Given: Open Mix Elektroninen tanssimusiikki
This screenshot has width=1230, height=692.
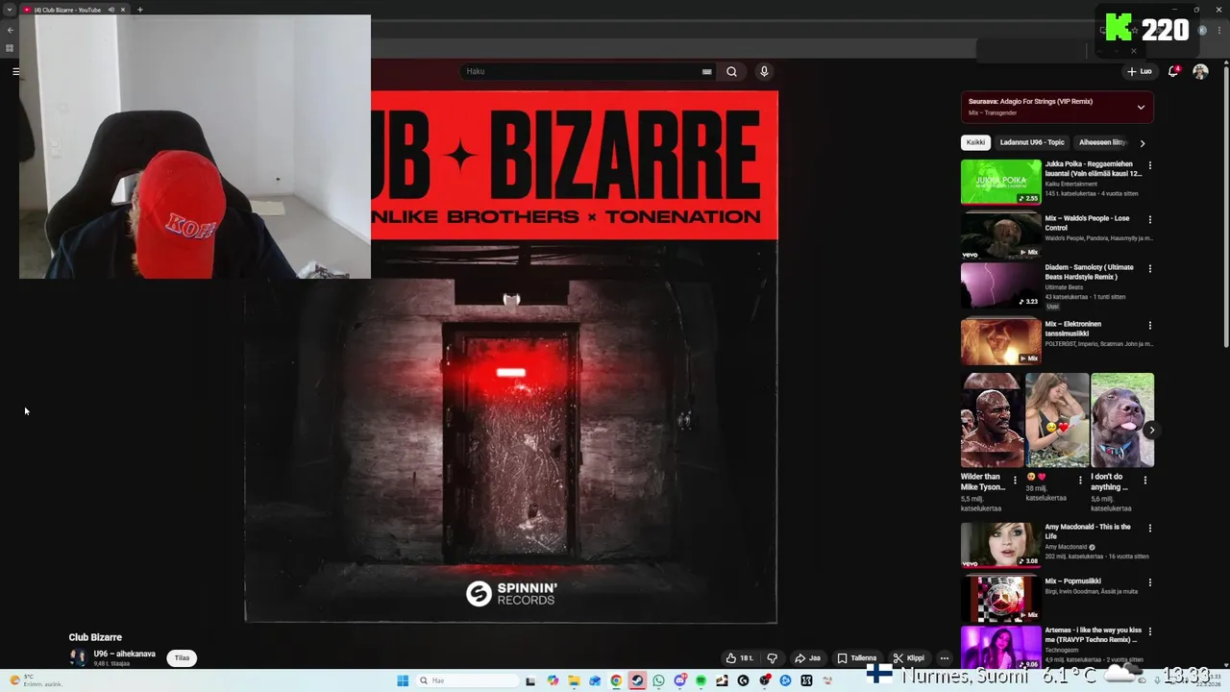Looking at the screenshot, I should coord(1001,342).
